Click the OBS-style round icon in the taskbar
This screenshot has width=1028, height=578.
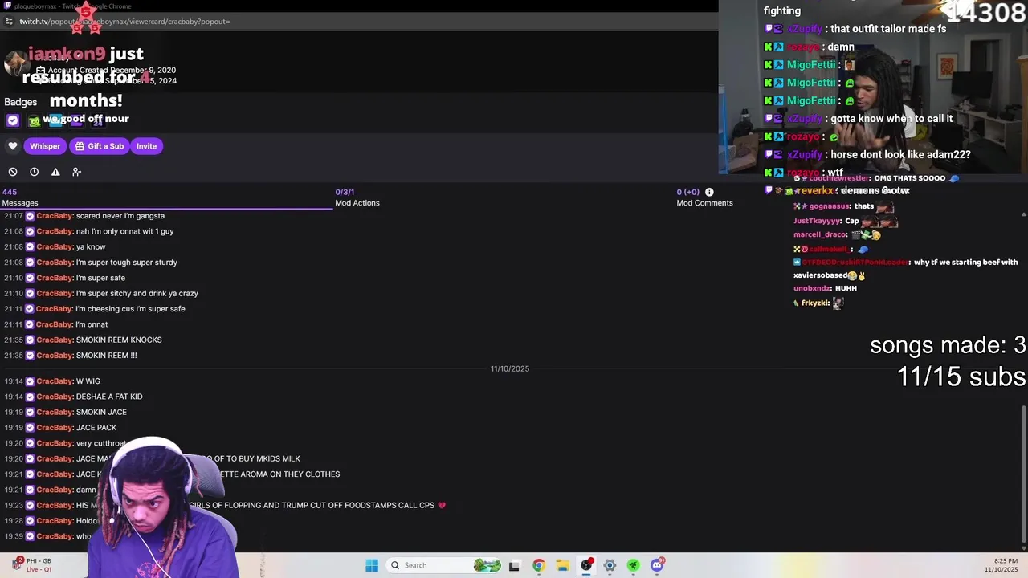click(x=586, y=565)
